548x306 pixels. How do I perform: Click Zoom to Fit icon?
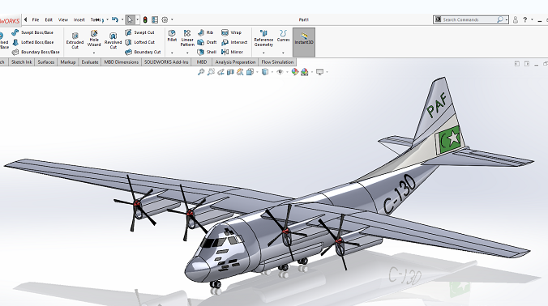tap(201, 72)
